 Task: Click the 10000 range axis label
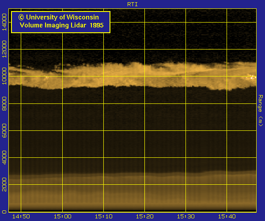pos(4,76)
